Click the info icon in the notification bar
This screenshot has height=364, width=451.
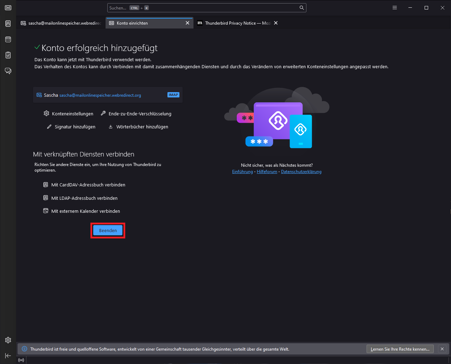pyautogui.click(x=25, y=349)
